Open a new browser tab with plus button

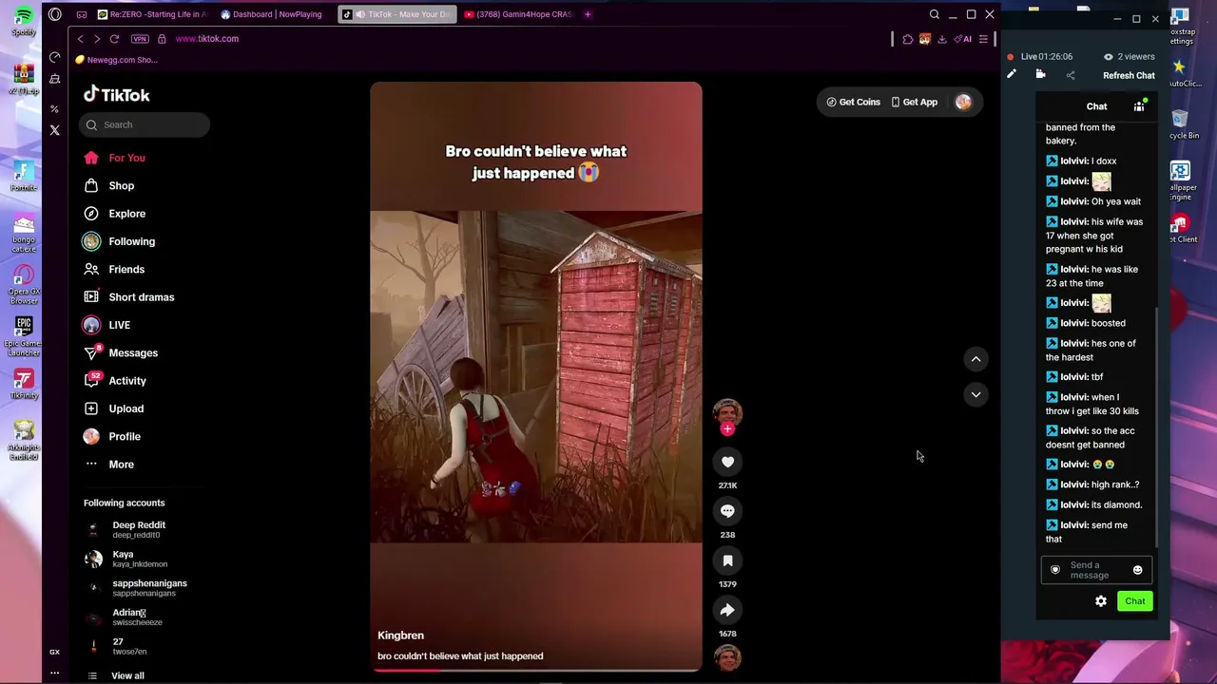(588, 14)
